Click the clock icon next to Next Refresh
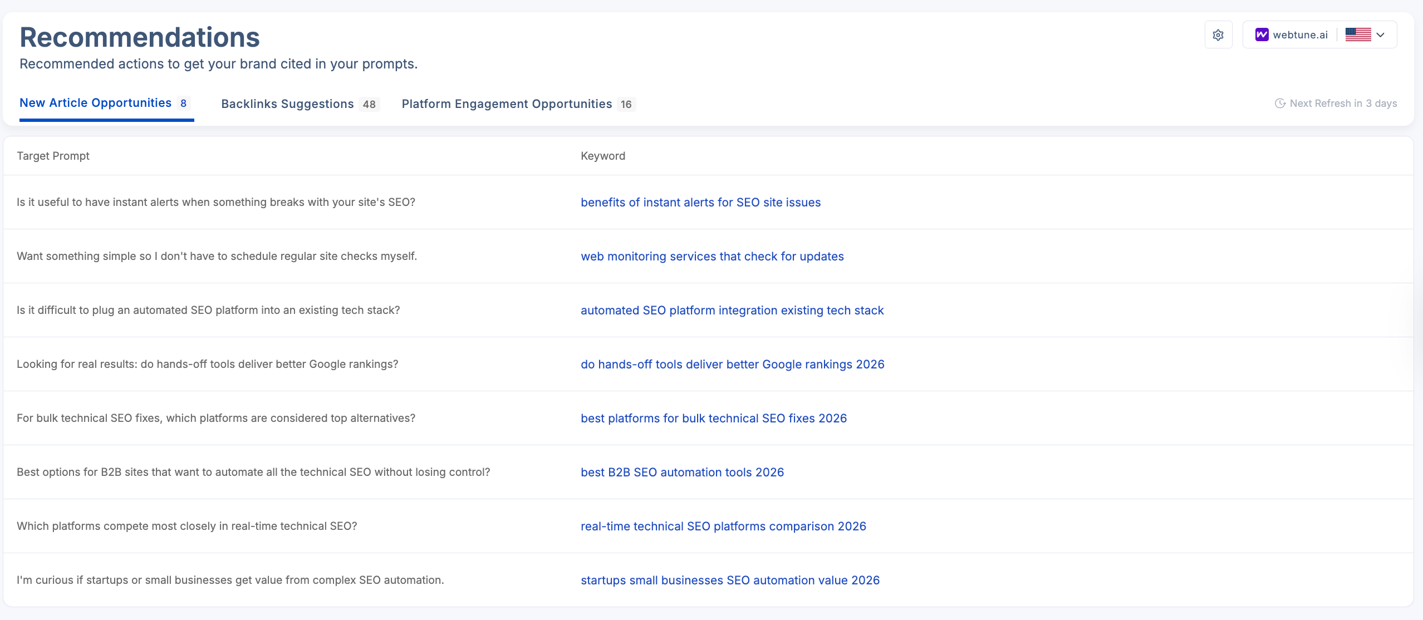The height and width of the screenshot is (620, 1423). coord(1280,103)
